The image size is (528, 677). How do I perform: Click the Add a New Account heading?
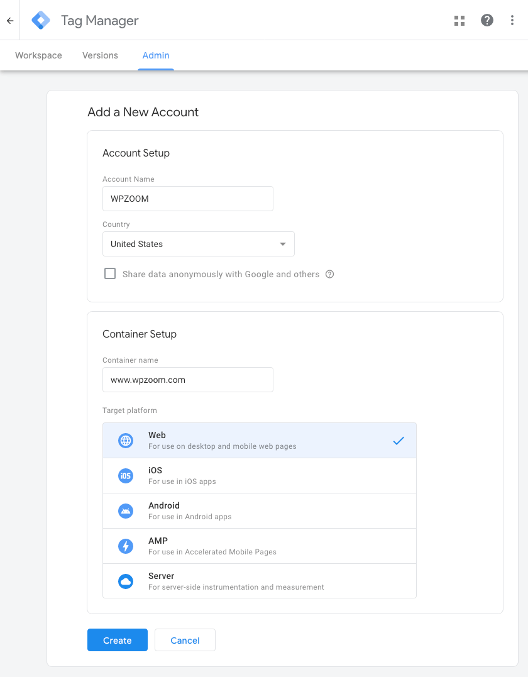pyautogui.click(x=143, y=112)
